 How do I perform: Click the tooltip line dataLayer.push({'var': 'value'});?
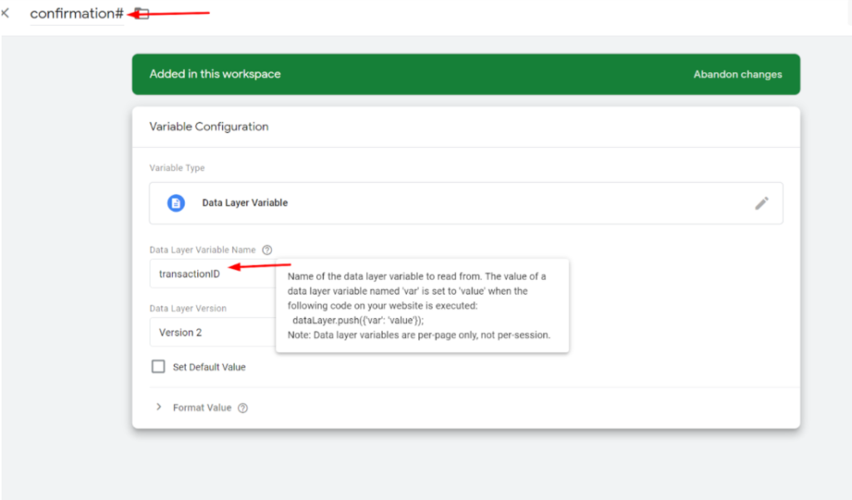click(358, 321)
